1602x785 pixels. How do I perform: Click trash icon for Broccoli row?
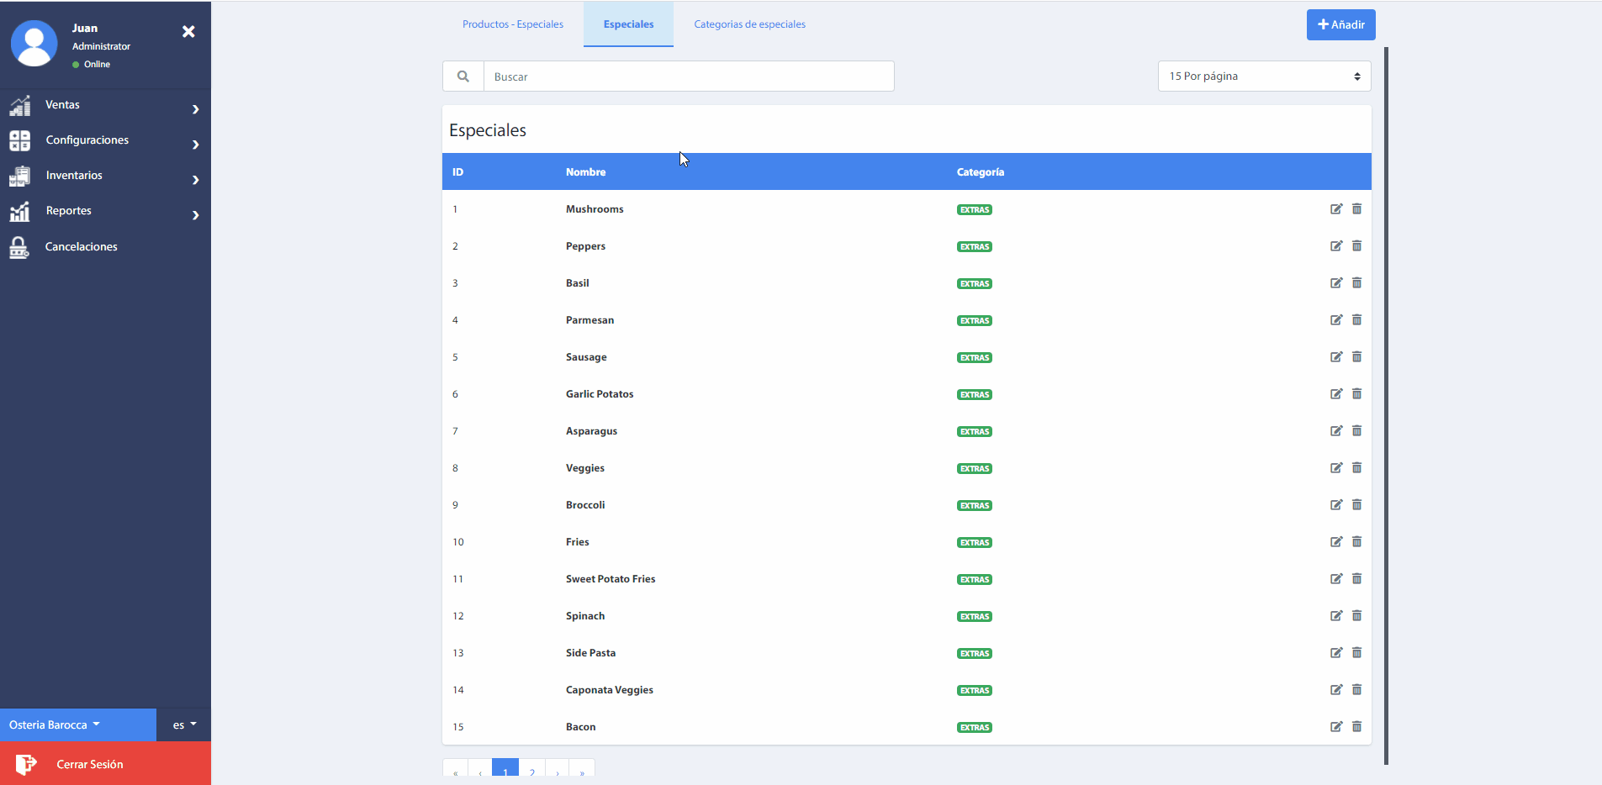click(x=1356, y=505)
